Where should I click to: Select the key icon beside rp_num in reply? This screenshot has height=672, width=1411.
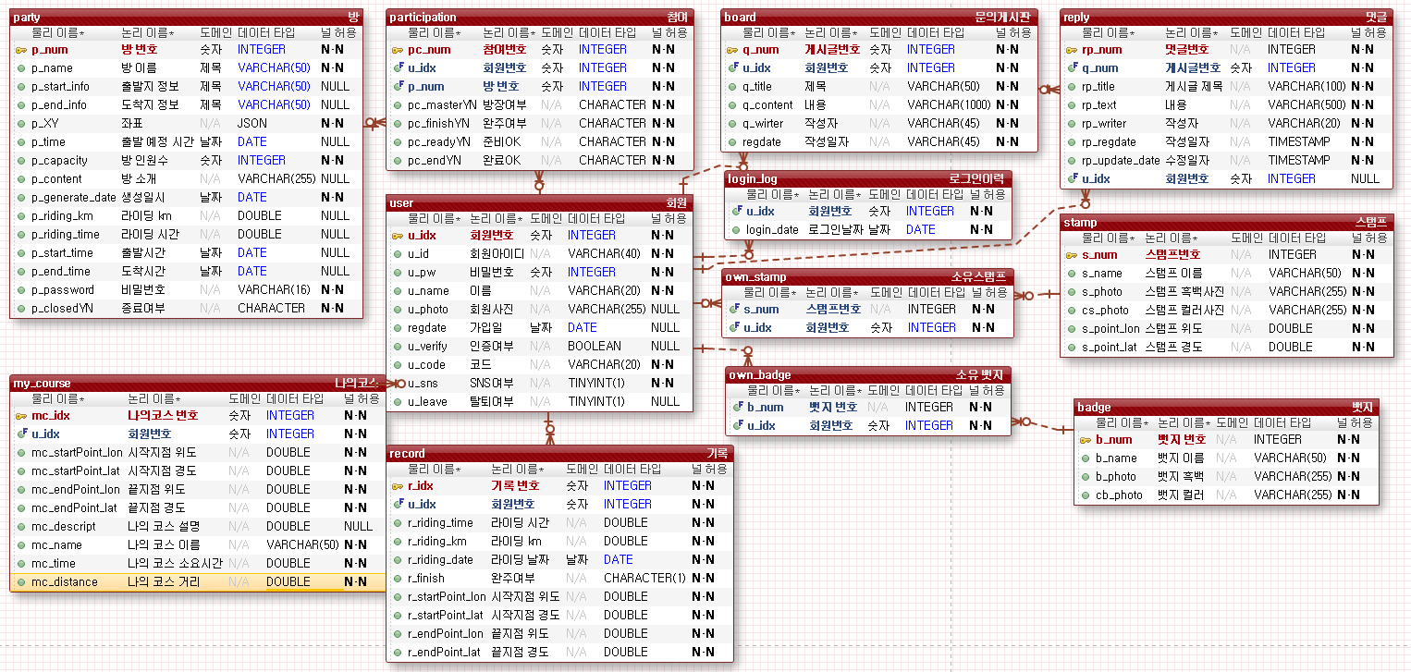click(1072, 49)
